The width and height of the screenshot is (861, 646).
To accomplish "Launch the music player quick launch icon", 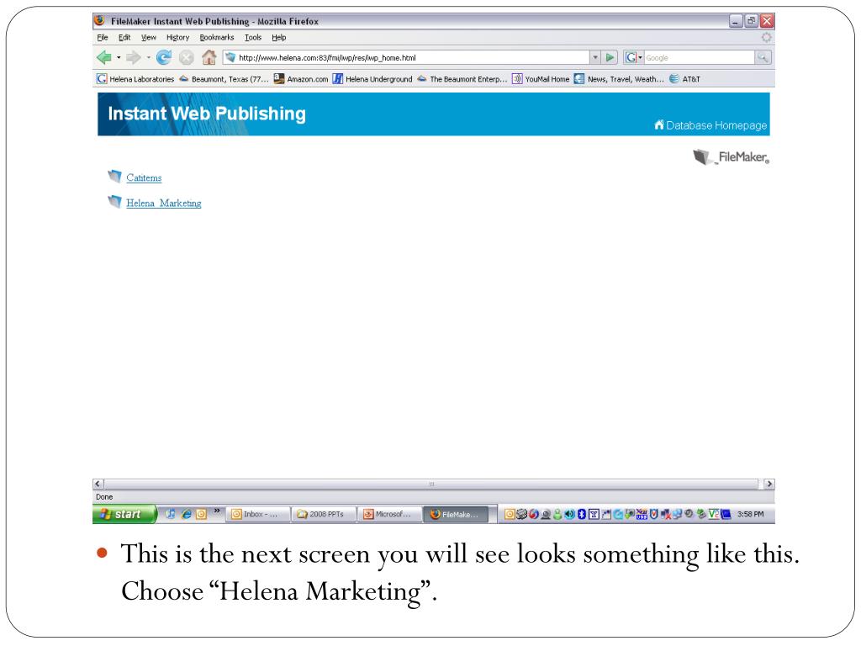I will (171, 514).
